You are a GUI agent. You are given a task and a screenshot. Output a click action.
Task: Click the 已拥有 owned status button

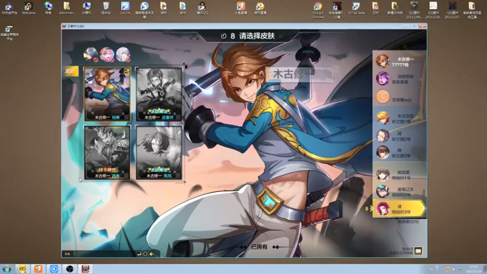point(259,247)
